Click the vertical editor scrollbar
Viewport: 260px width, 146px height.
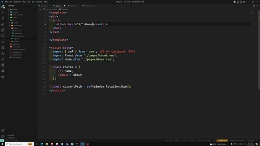coord(259,49)
